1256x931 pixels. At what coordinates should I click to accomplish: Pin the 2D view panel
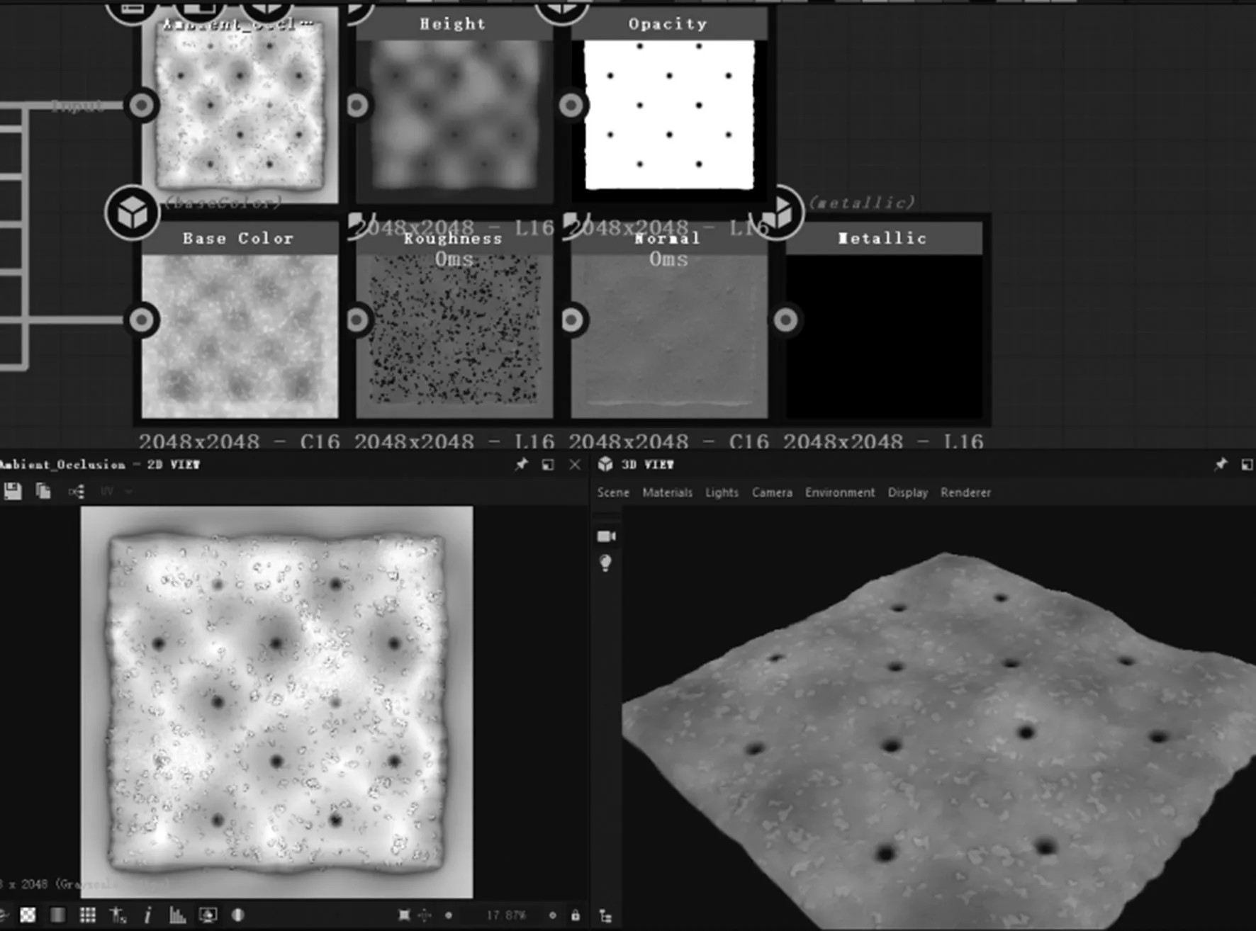point(521,464)
